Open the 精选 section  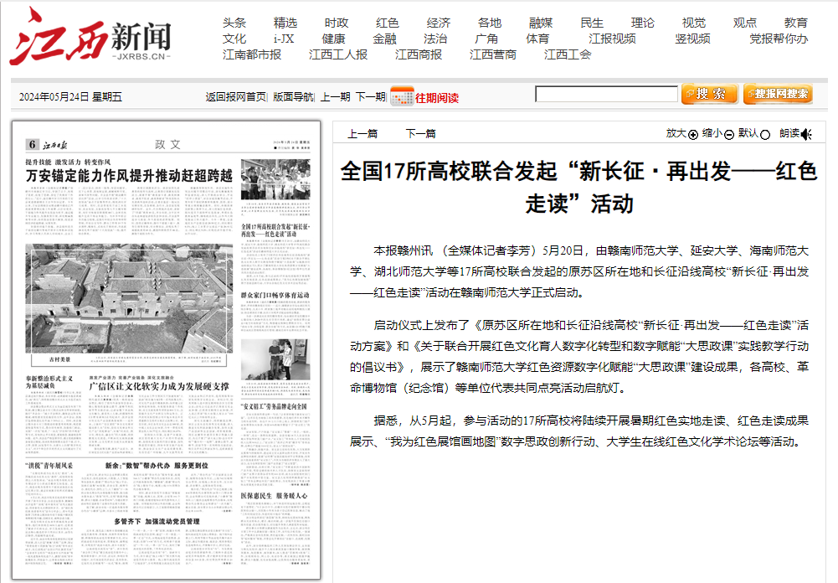click(285, 23)
